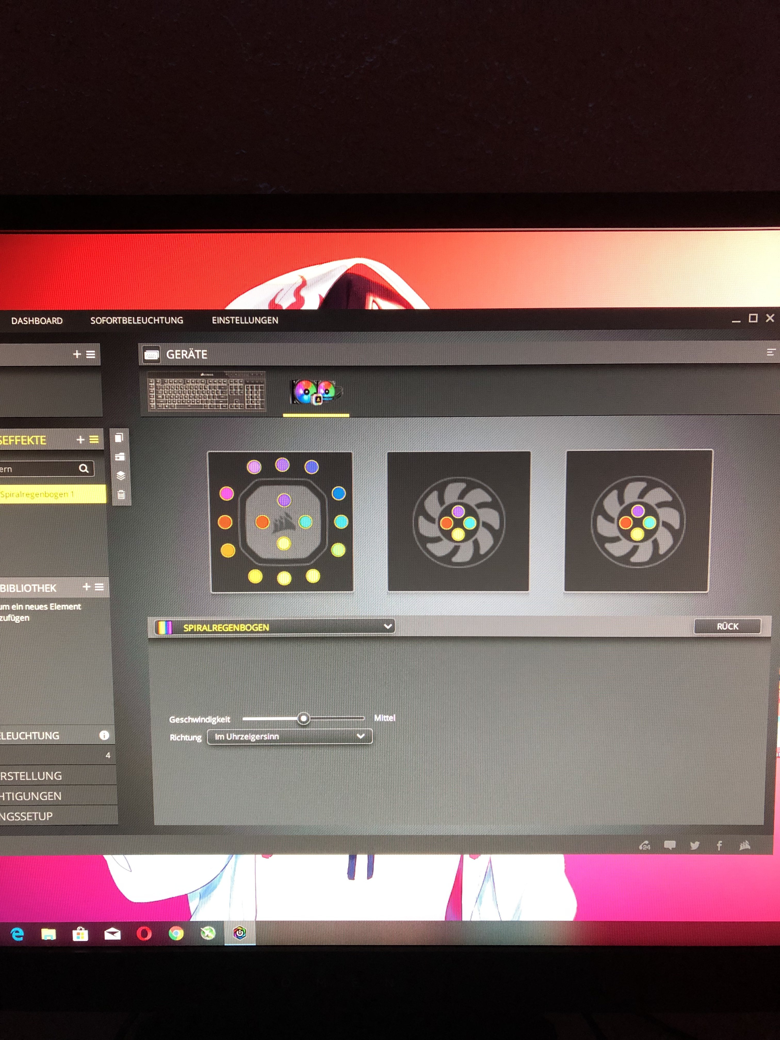Click the copy effect icon

coord(119,438)
